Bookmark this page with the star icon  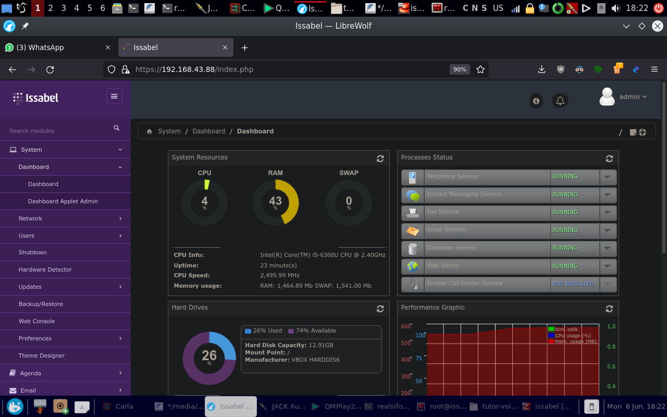pyautogui.click(x=480, y=69)
